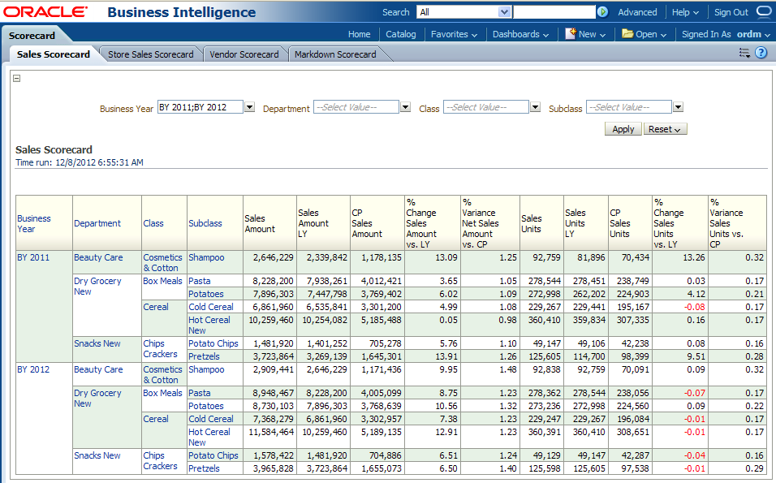
Task: Open the dashboard help icon
Action: [x=761, y=53]
